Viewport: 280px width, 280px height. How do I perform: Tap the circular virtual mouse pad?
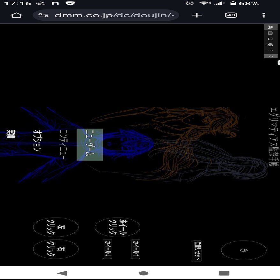[x=244, y=250]
